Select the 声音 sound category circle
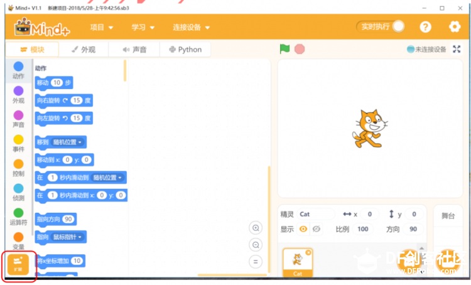 [18, 115]
